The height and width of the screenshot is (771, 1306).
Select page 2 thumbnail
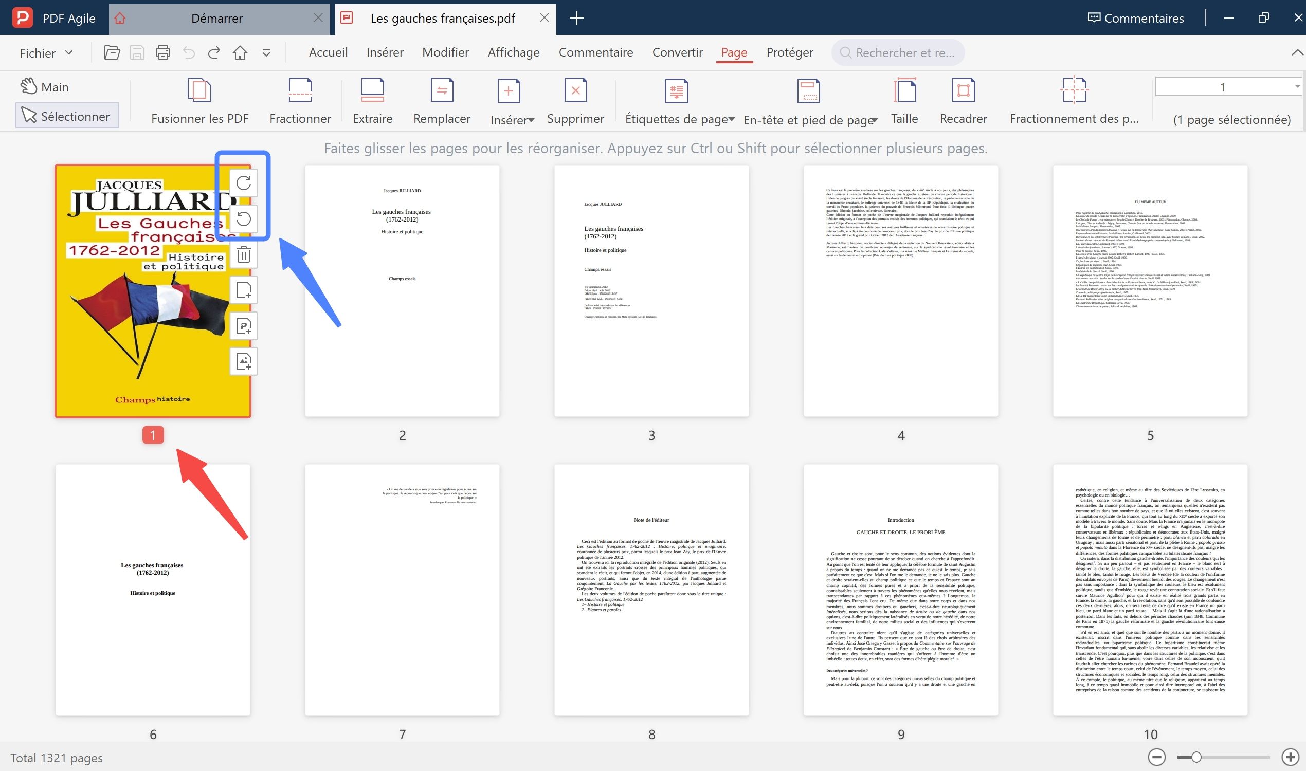point(402,291)
